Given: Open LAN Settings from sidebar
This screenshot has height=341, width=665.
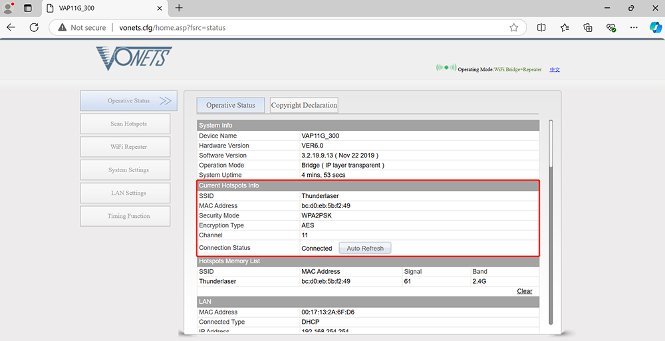Looking at the screenshot, I should pyautogui.click(x=128, y=193).
